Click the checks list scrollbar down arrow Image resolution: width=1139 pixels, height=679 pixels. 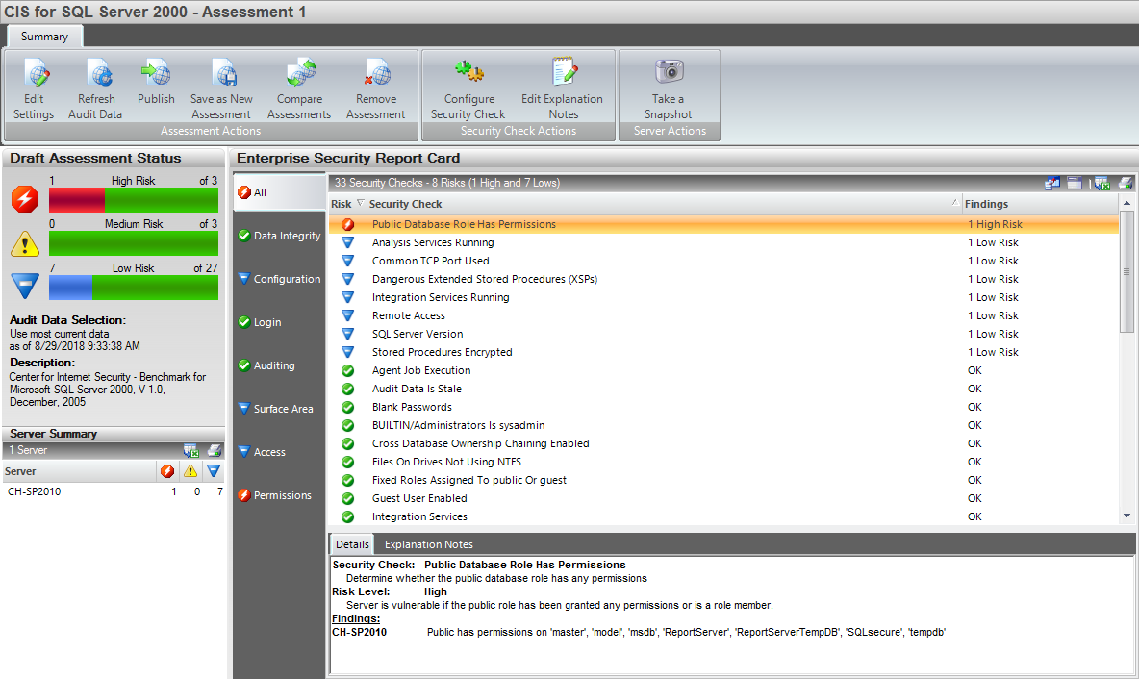click(1126, 516)
